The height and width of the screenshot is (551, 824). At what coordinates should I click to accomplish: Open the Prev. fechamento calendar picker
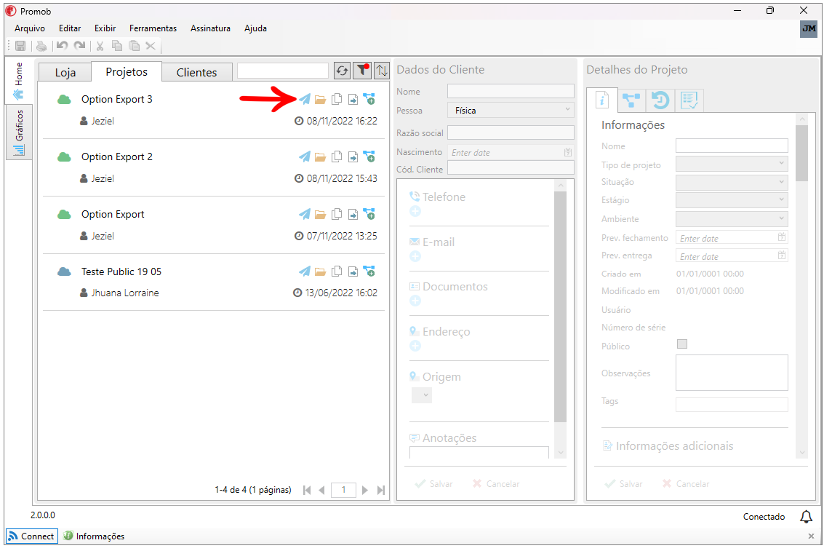pos(782,237)
